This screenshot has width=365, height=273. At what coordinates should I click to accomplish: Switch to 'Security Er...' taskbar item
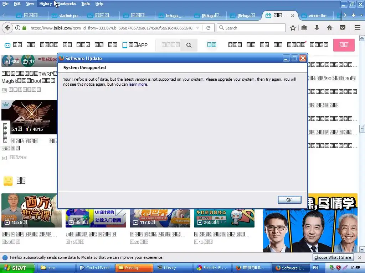212,268
